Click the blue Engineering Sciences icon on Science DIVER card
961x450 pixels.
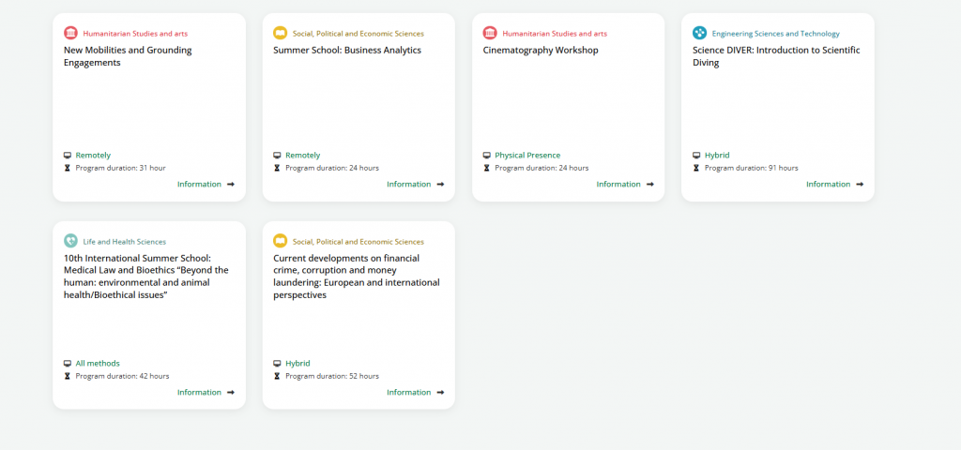[x=699, y=33]
